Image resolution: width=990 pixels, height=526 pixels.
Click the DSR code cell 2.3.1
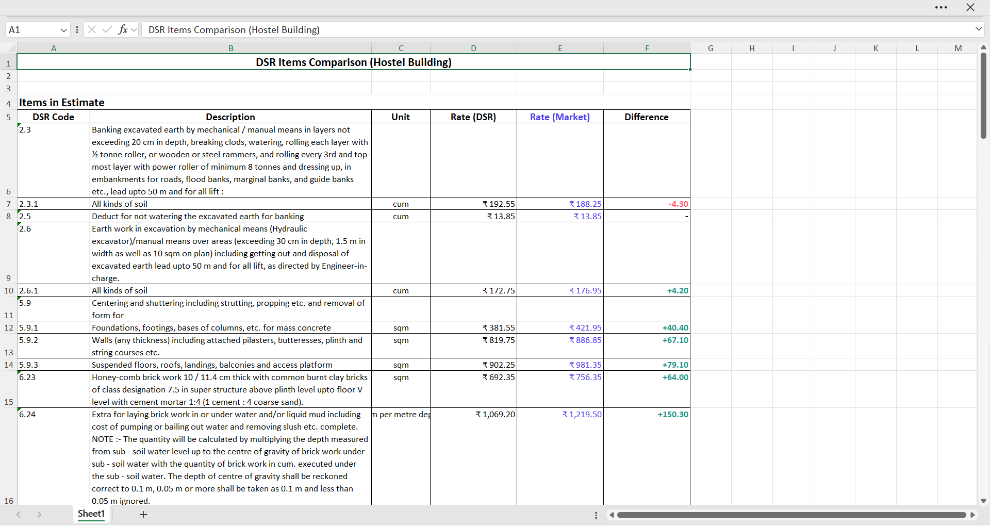[x=54, y=204]
